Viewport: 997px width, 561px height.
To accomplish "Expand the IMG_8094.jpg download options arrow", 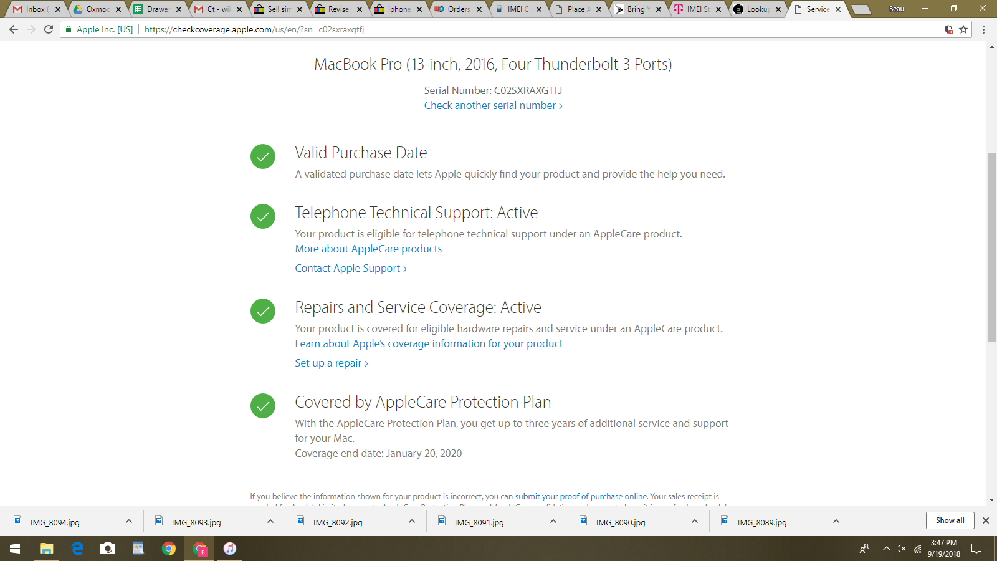I will tap(129, 521).
